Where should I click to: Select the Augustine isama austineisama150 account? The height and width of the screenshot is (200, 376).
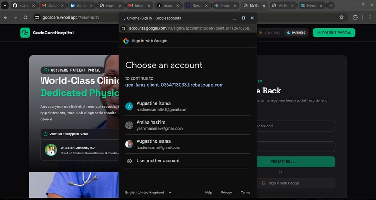(188, 107)
